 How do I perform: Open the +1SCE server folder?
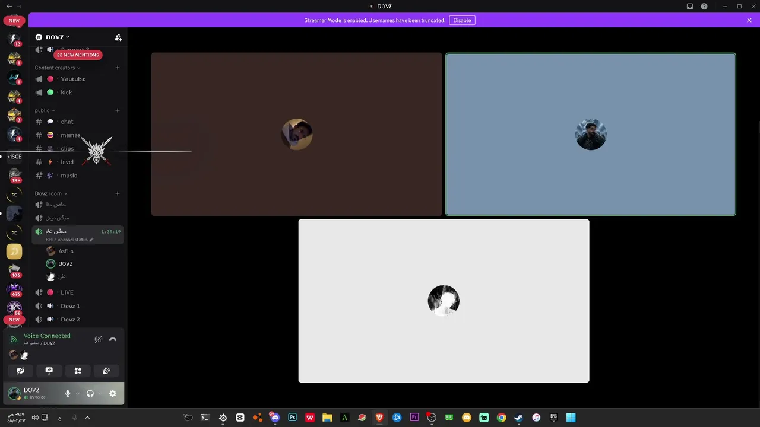14,157
